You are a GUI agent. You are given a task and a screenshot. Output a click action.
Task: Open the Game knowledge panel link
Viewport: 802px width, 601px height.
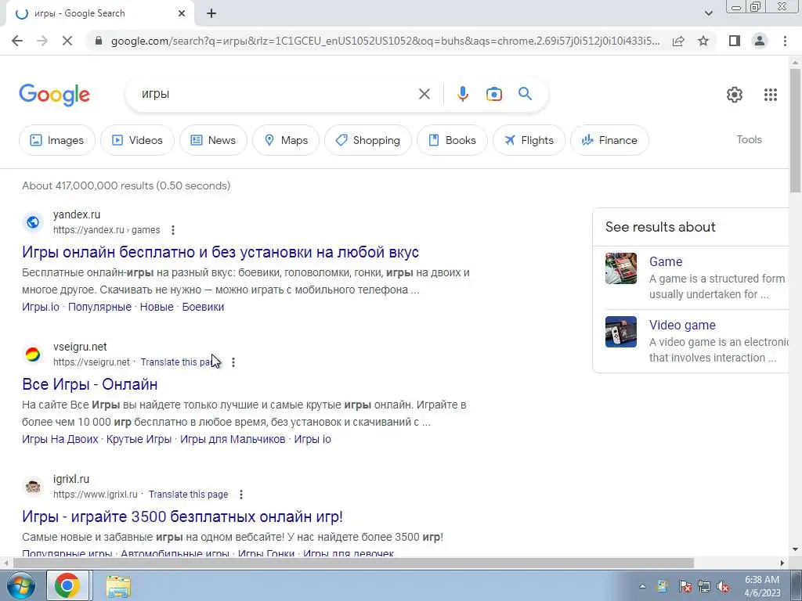pos(666,261)
